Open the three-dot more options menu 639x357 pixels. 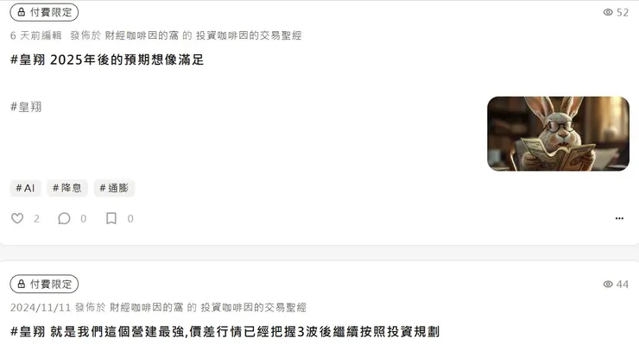tap(619, 218)
